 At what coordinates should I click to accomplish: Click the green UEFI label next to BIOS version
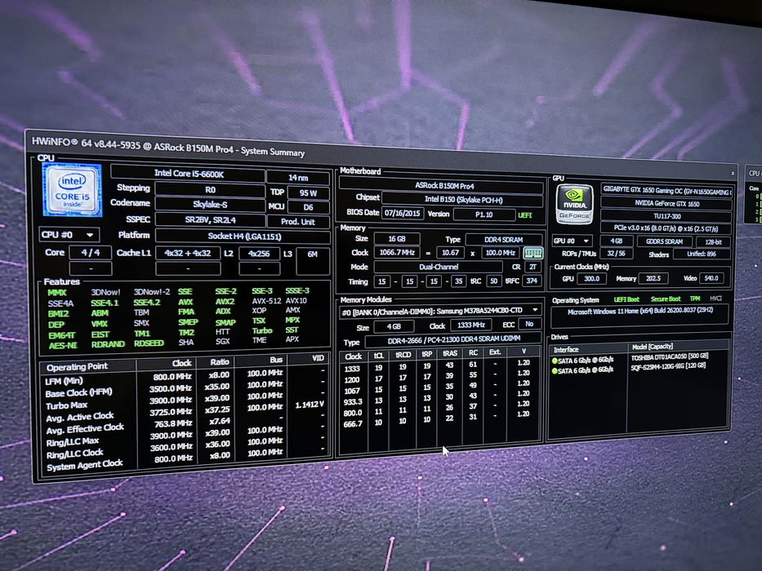[x=525, y=215]
